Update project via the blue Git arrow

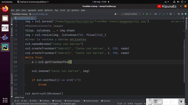point(160,14)
